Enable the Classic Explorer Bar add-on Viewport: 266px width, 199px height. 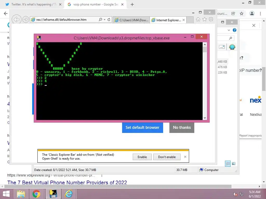click(142, 157)
